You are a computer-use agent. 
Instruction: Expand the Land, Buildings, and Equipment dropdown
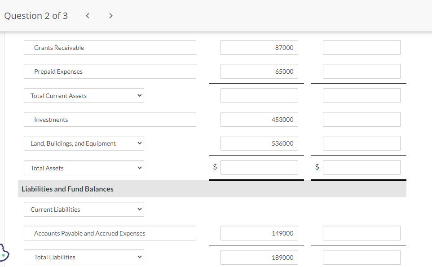[84, 143]
